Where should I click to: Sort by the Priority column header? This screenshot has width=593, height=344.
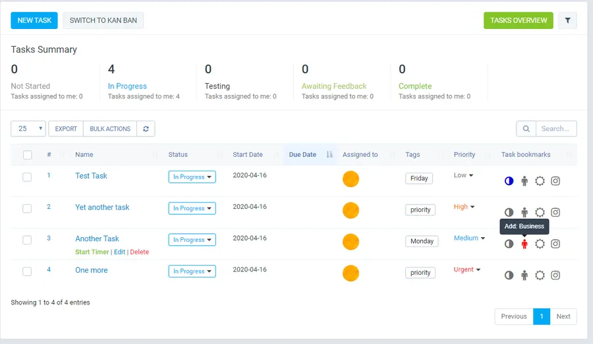point(465,154)
